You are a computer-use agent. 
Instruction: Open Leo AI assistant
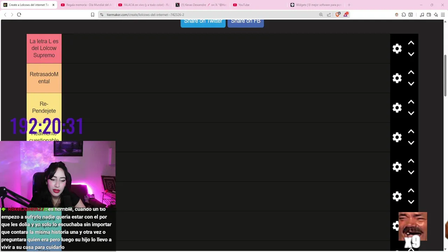436,15
